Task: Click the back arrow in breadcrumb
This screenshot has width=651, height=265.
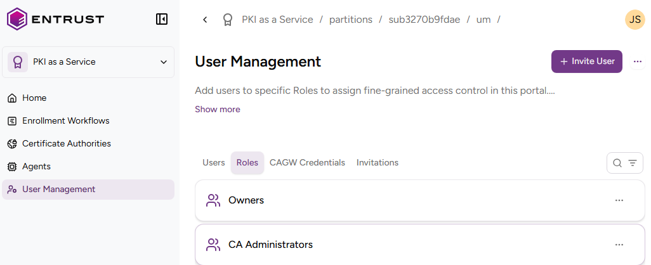Action: tap(205, 20)
